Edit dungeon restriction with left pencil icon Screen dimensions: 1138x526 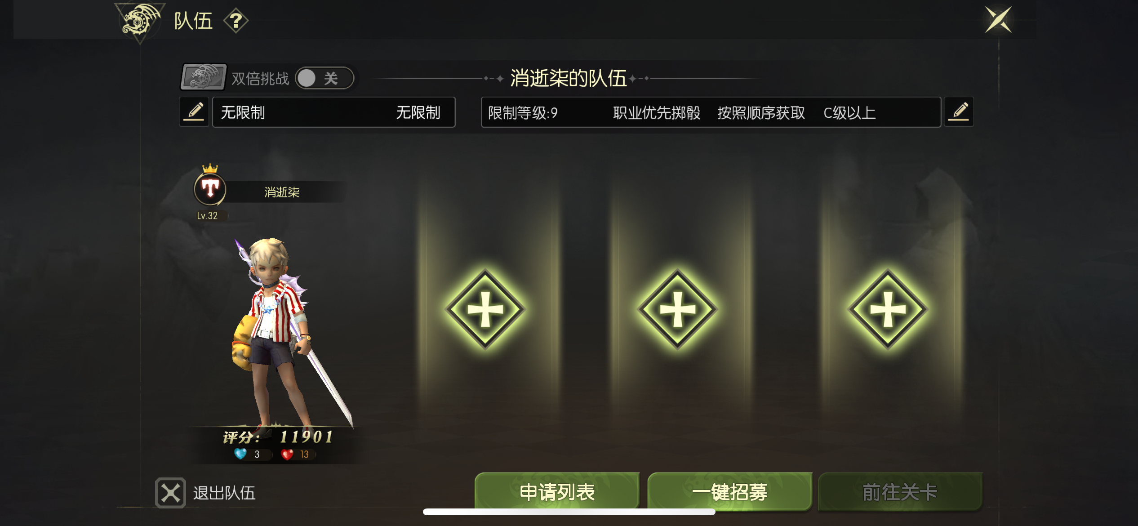[194, 111]
